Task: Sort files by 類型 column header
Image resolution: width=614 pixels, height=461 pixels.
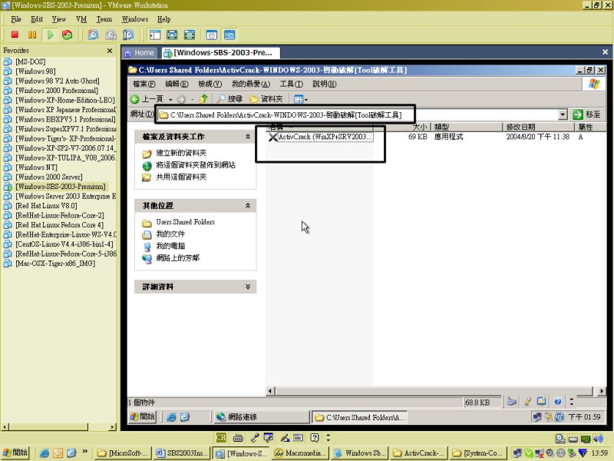Action: click(467, 127)
